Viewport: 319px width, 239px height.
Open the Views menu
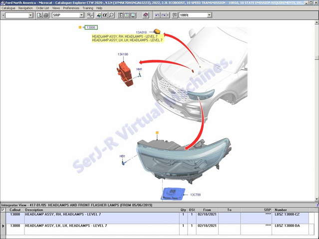(x=56, y=8)
